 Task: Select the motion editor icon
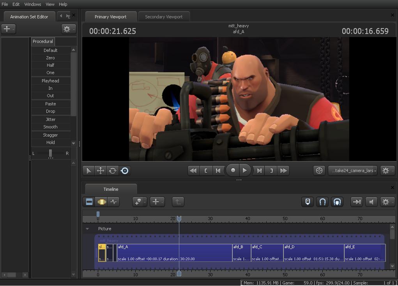click(101, 202)
